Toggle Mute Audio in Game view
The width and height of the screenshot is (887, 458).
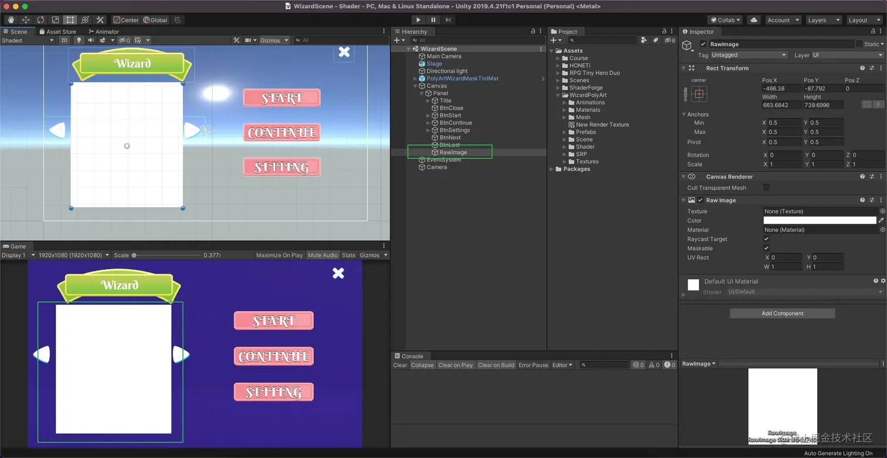(323, 255)
